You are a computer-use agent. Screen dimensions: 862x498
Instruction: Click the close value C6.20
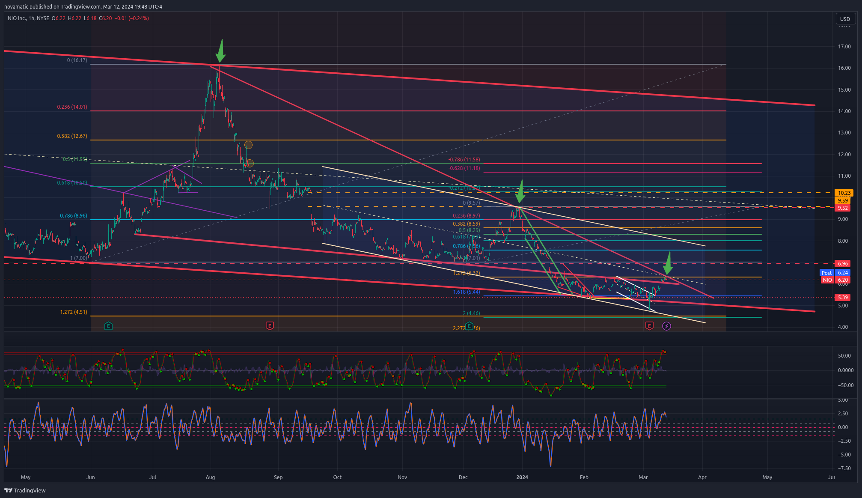[105, 18]
